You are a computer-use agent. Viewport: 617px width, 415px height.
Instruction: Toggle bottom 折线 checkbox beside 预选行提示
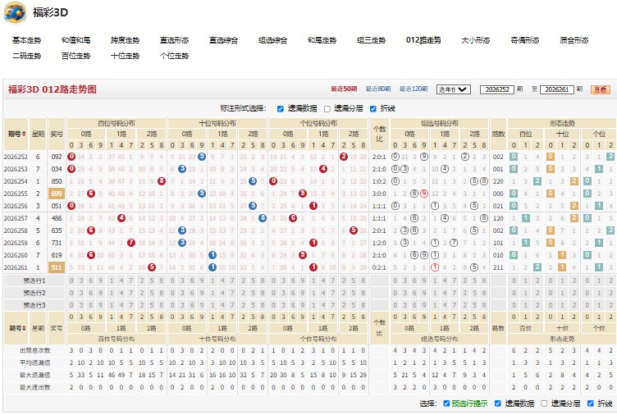pyautogui.click(x=590, y=404)
